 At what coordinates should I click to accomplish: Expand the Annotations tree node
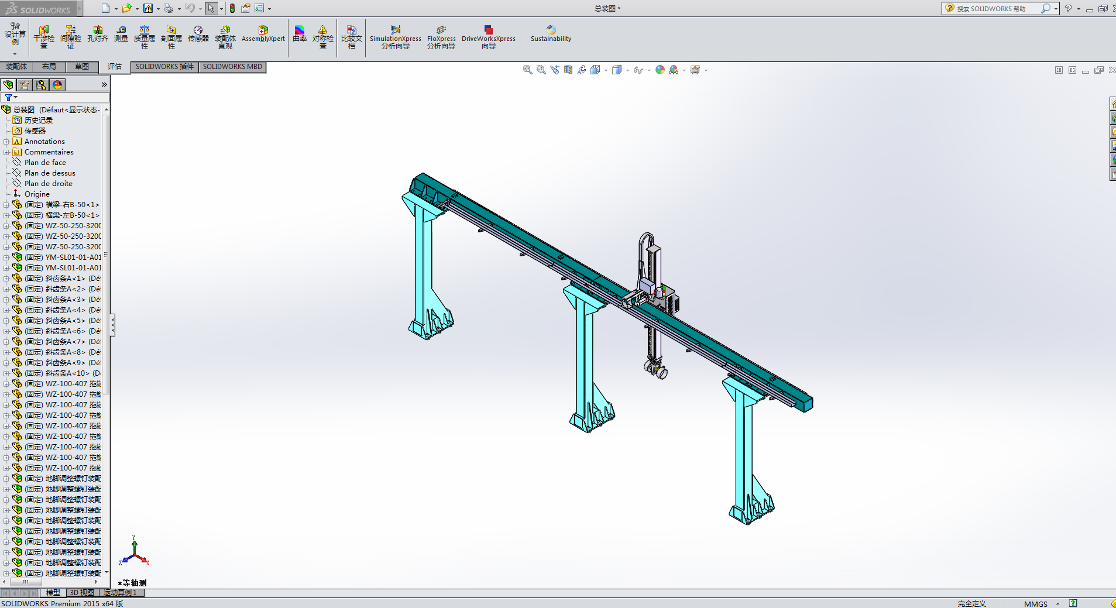(6, 142)
